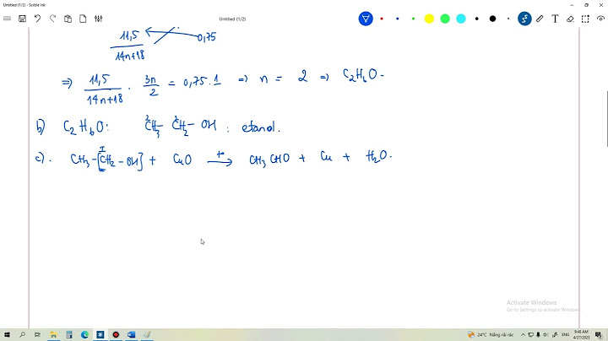
Task: Select the dashed rectangle selection tool
Action: coord(585,19)
